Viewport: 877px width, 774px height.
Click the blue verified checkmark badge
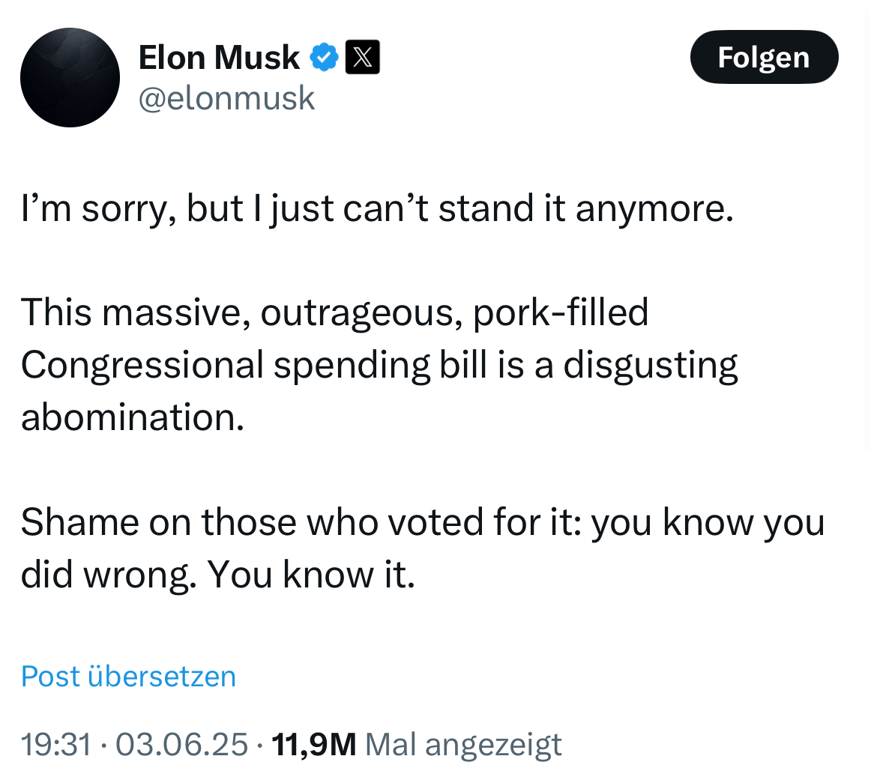[x=324, y=58]
